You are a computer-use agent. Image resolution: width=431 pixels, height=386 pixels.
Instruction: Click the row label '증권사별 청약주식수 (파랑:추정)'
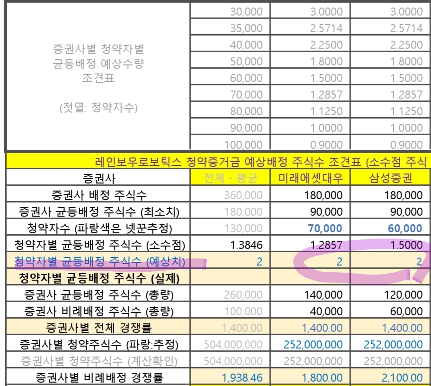98,343
